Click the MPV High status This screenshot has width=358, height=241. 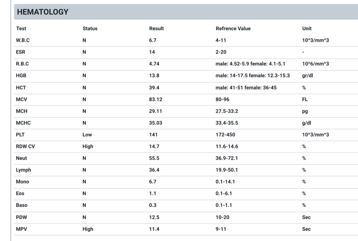[x=88, y=229]
